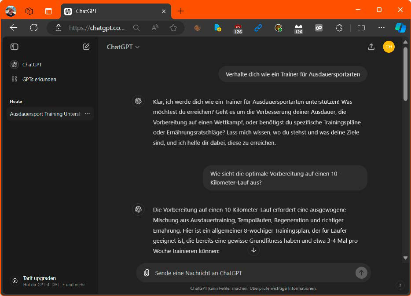
Task: Start a new chat with the pencil icon
Action: point(86,47)
